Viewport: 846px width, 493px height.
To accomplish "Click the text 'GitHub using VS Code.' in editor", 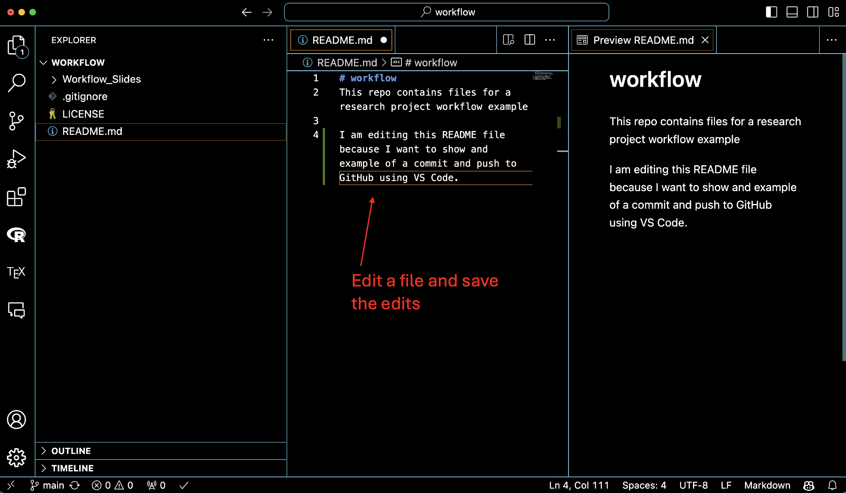I will tap(399, 178).
